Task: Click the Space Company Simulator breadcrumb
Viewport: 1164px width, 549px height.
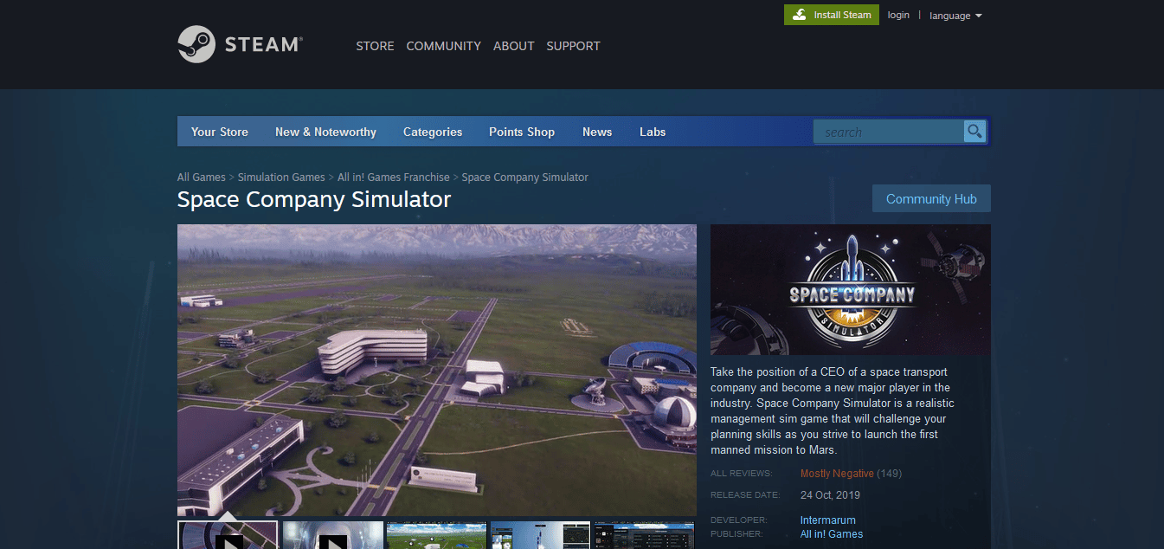Action: coord(524,177)
